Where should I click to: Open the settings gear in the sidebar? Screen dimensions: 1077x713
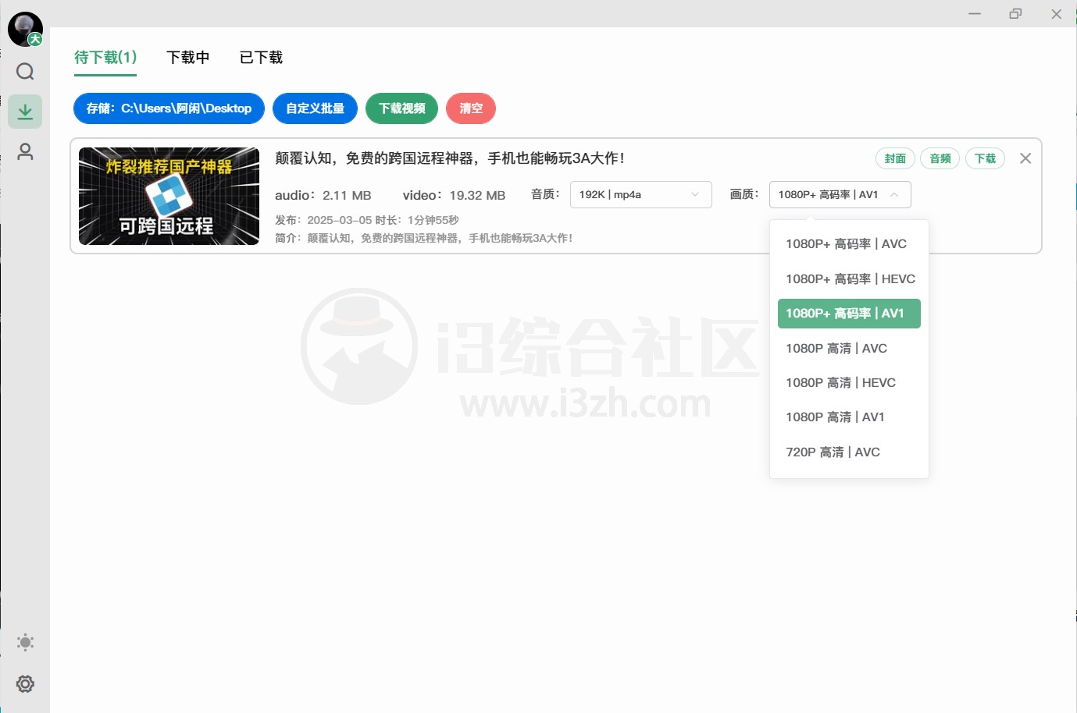click(25, 683)
